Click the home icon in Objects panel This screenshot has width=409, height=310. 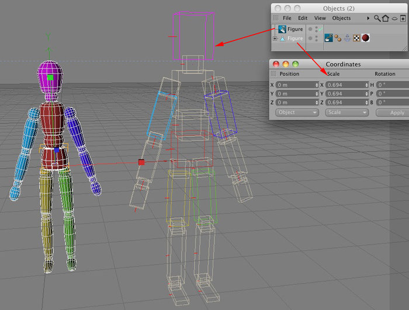(386, 18)
